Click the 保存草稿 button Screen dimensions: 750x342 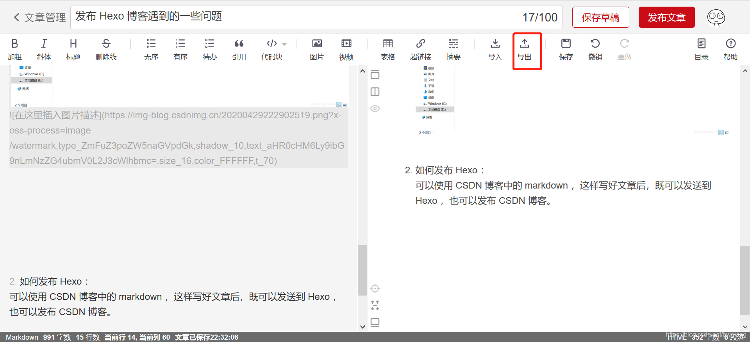tap(600, 17)
